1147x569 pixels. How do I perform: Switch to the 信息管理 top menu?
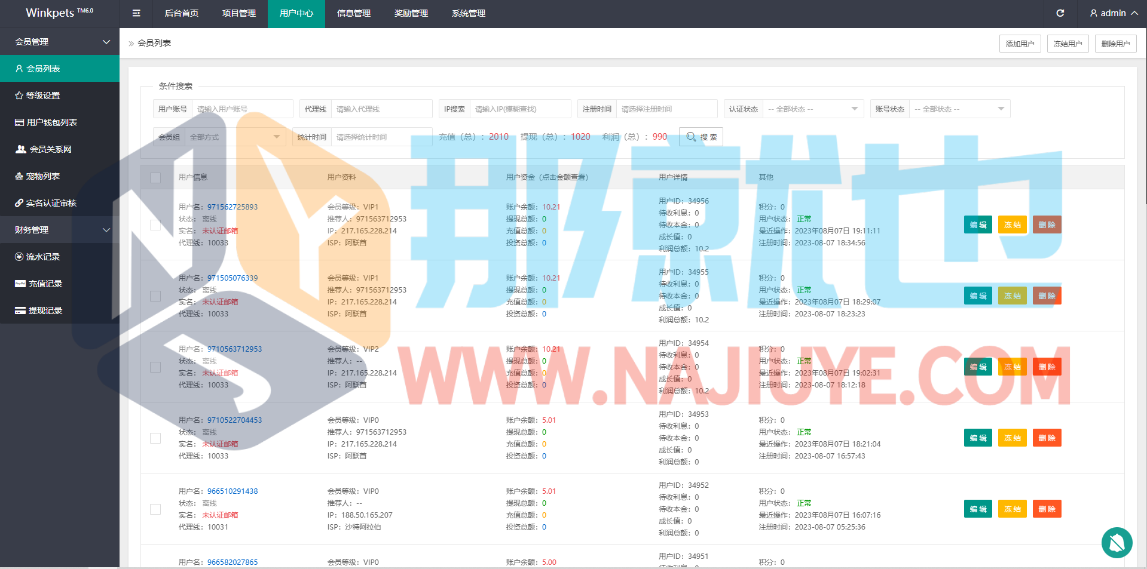(x=354, y=13)
